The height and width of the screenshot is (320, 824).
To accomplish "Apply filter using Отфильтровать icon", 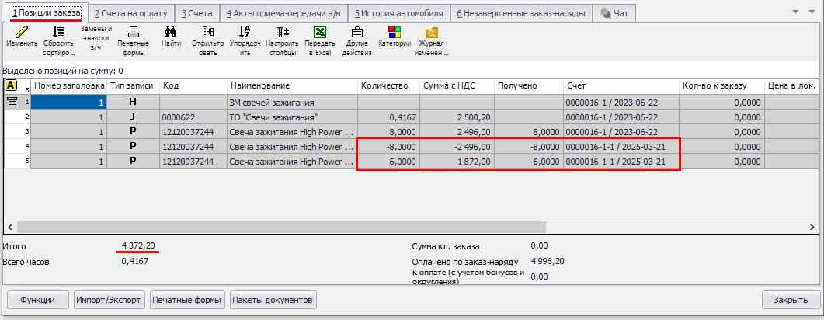I will pos(207,33).
